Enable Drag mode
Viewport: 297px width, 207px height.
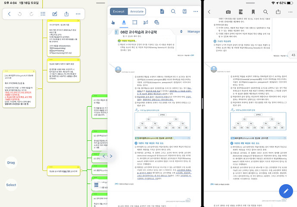[x=11, y=163]
